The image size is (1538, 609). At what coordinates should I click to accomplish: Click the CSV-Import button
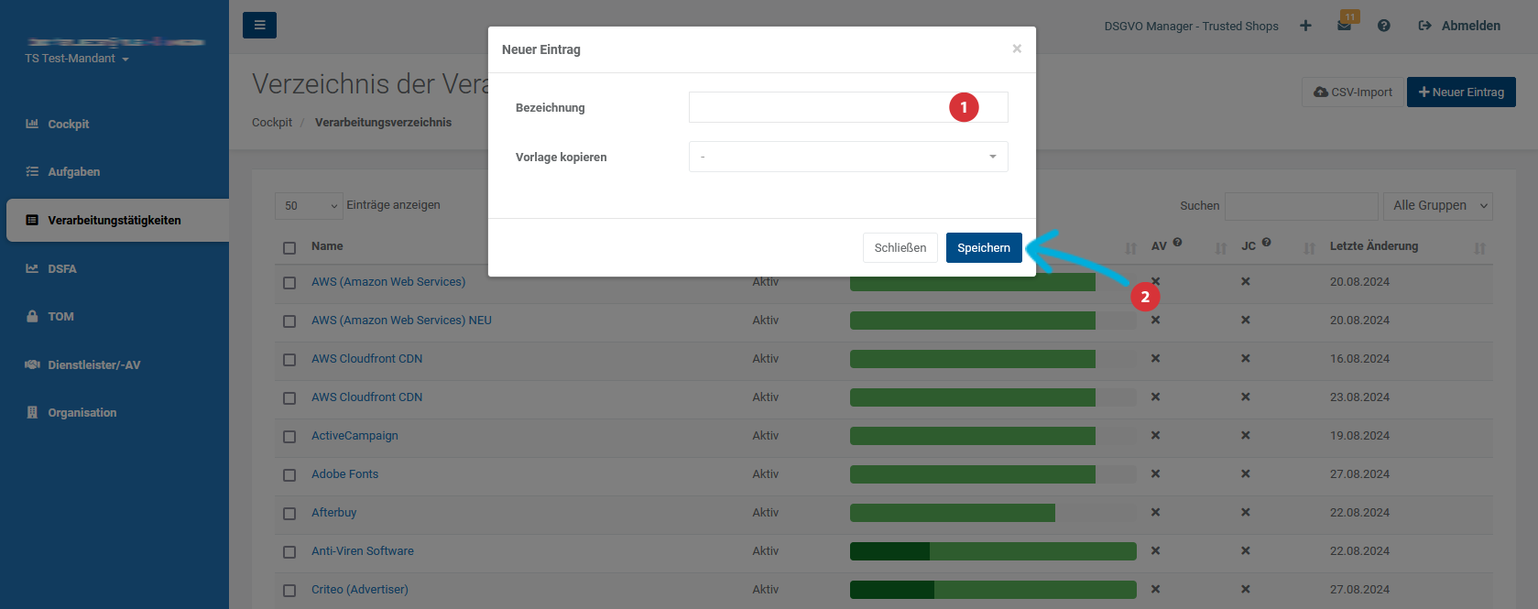tap(1352, 92)
